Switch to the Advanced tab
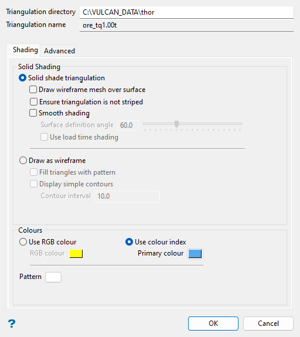This screenshot has width=300, height=337. [60, 51]
